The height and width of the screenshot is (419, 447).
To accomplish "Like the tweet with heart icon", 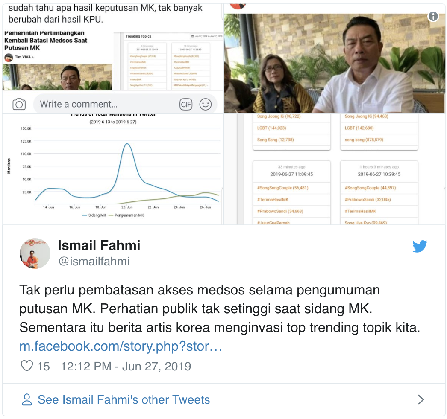I will pyautogui.click(x=27, y=366).
